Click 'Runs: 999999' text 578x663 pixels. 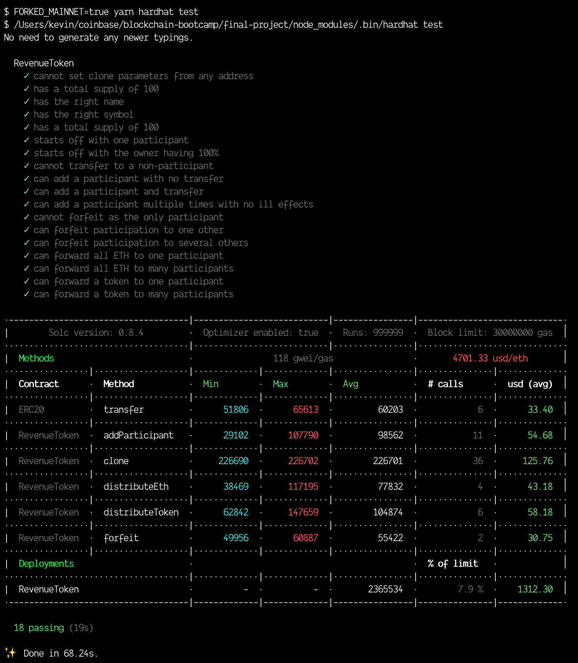[x=373, y=333]
